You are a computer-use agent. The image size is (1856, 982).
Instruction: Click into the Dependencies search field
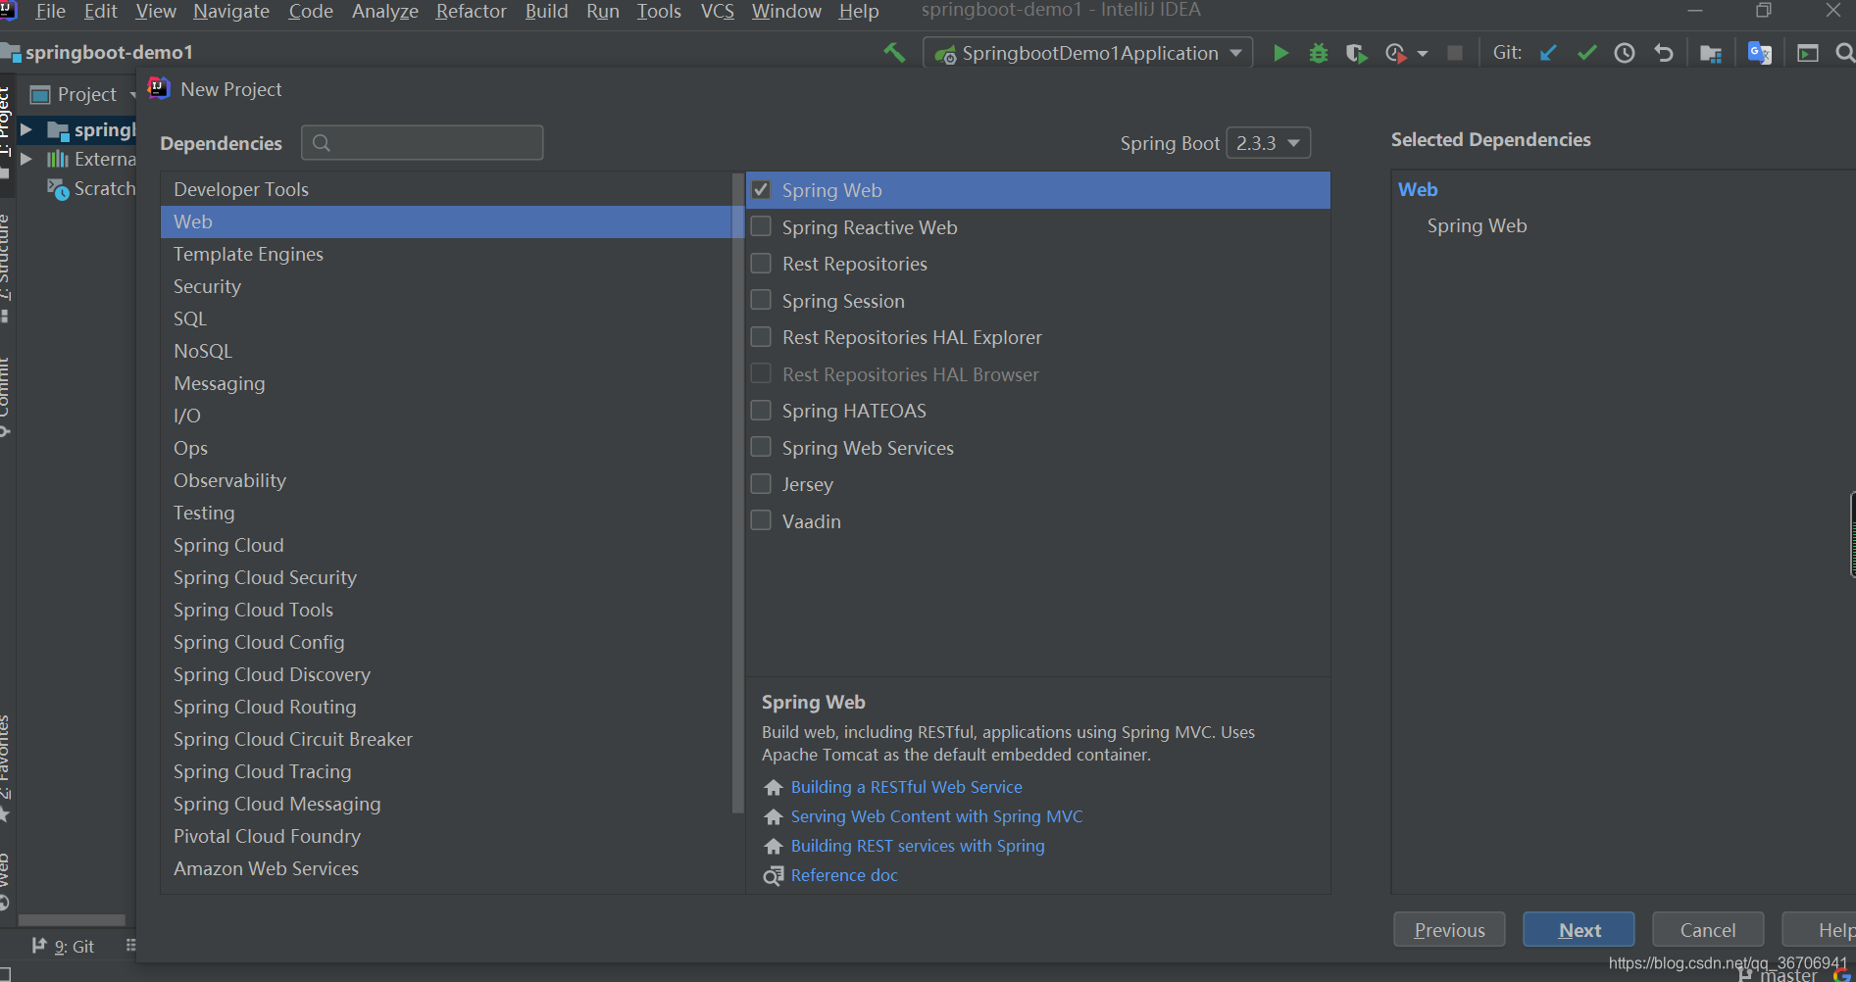tap(423, 142)
